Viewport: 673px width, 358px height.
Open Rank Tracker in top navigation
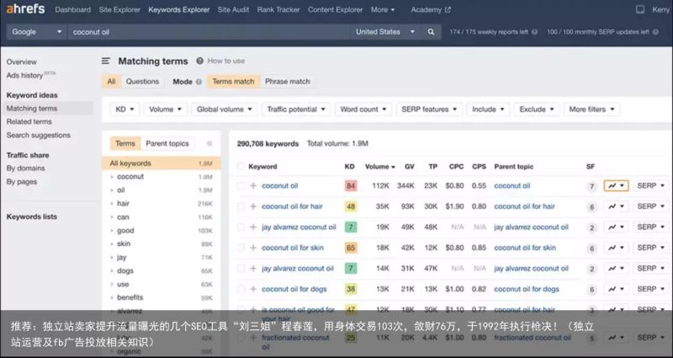tap(278, 9)
